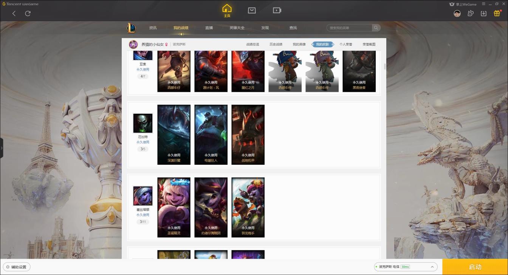508x275 pixels.
Task: Open the 源计划：风 skin card
Action: pyautogui.click(x=211, y=71)
